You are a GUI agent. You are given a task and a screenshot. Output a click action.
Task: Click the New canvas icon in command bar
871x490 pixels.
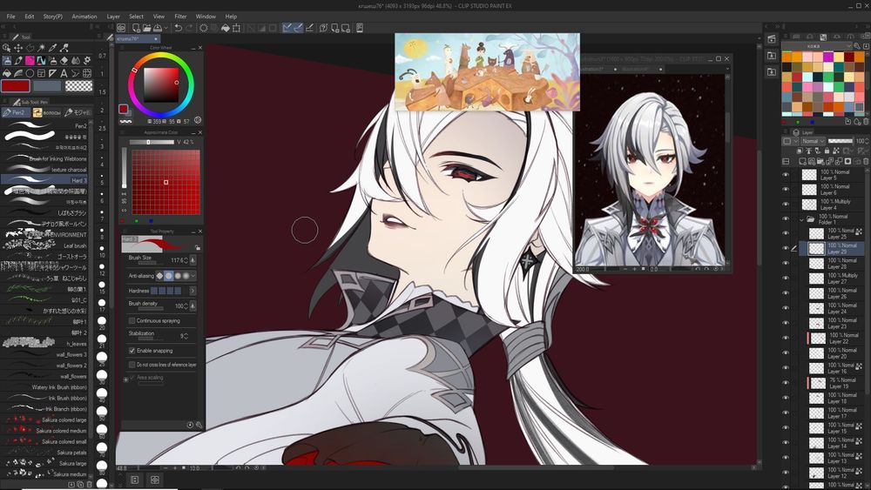[x=136, y=28]
